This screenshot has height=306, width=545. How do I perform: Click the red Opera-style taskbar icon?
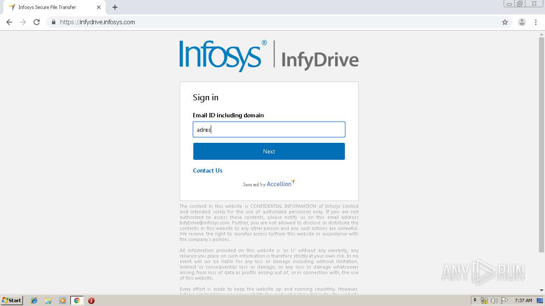[x=91, y=300]
